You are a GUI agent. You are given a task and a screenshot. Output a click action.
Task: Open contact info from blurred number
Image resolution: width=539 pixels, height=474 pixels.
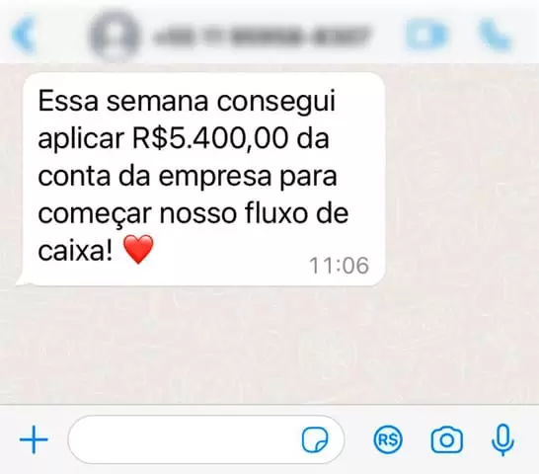pos(262,36)
